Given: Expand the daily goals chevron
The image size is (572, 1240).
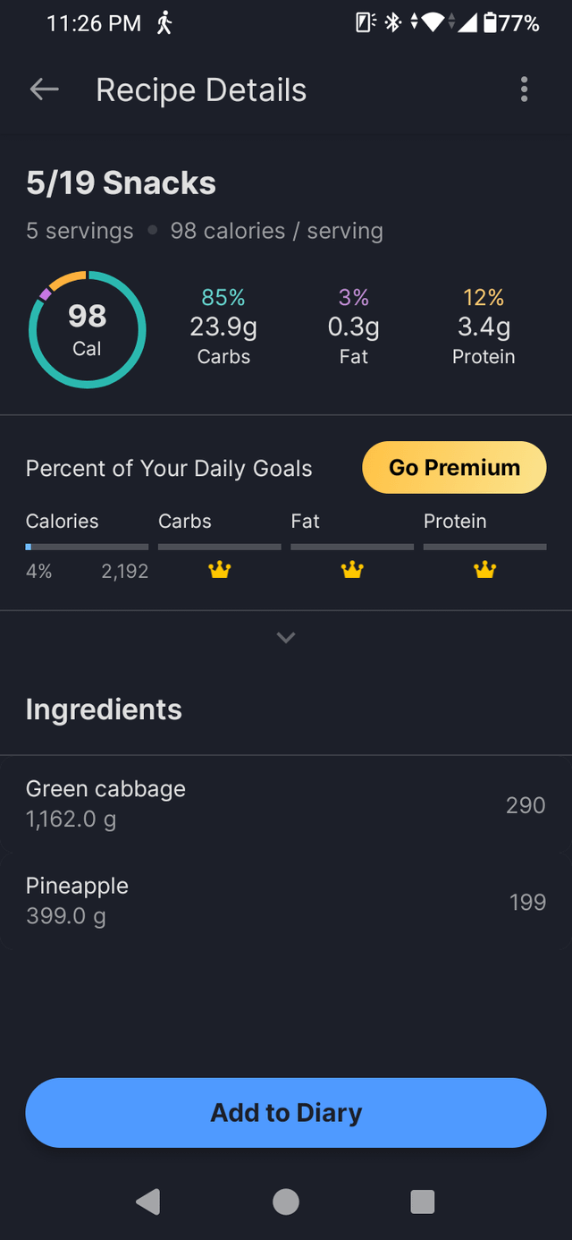Looking at the screenshot, I should click(x=286, y=638).
